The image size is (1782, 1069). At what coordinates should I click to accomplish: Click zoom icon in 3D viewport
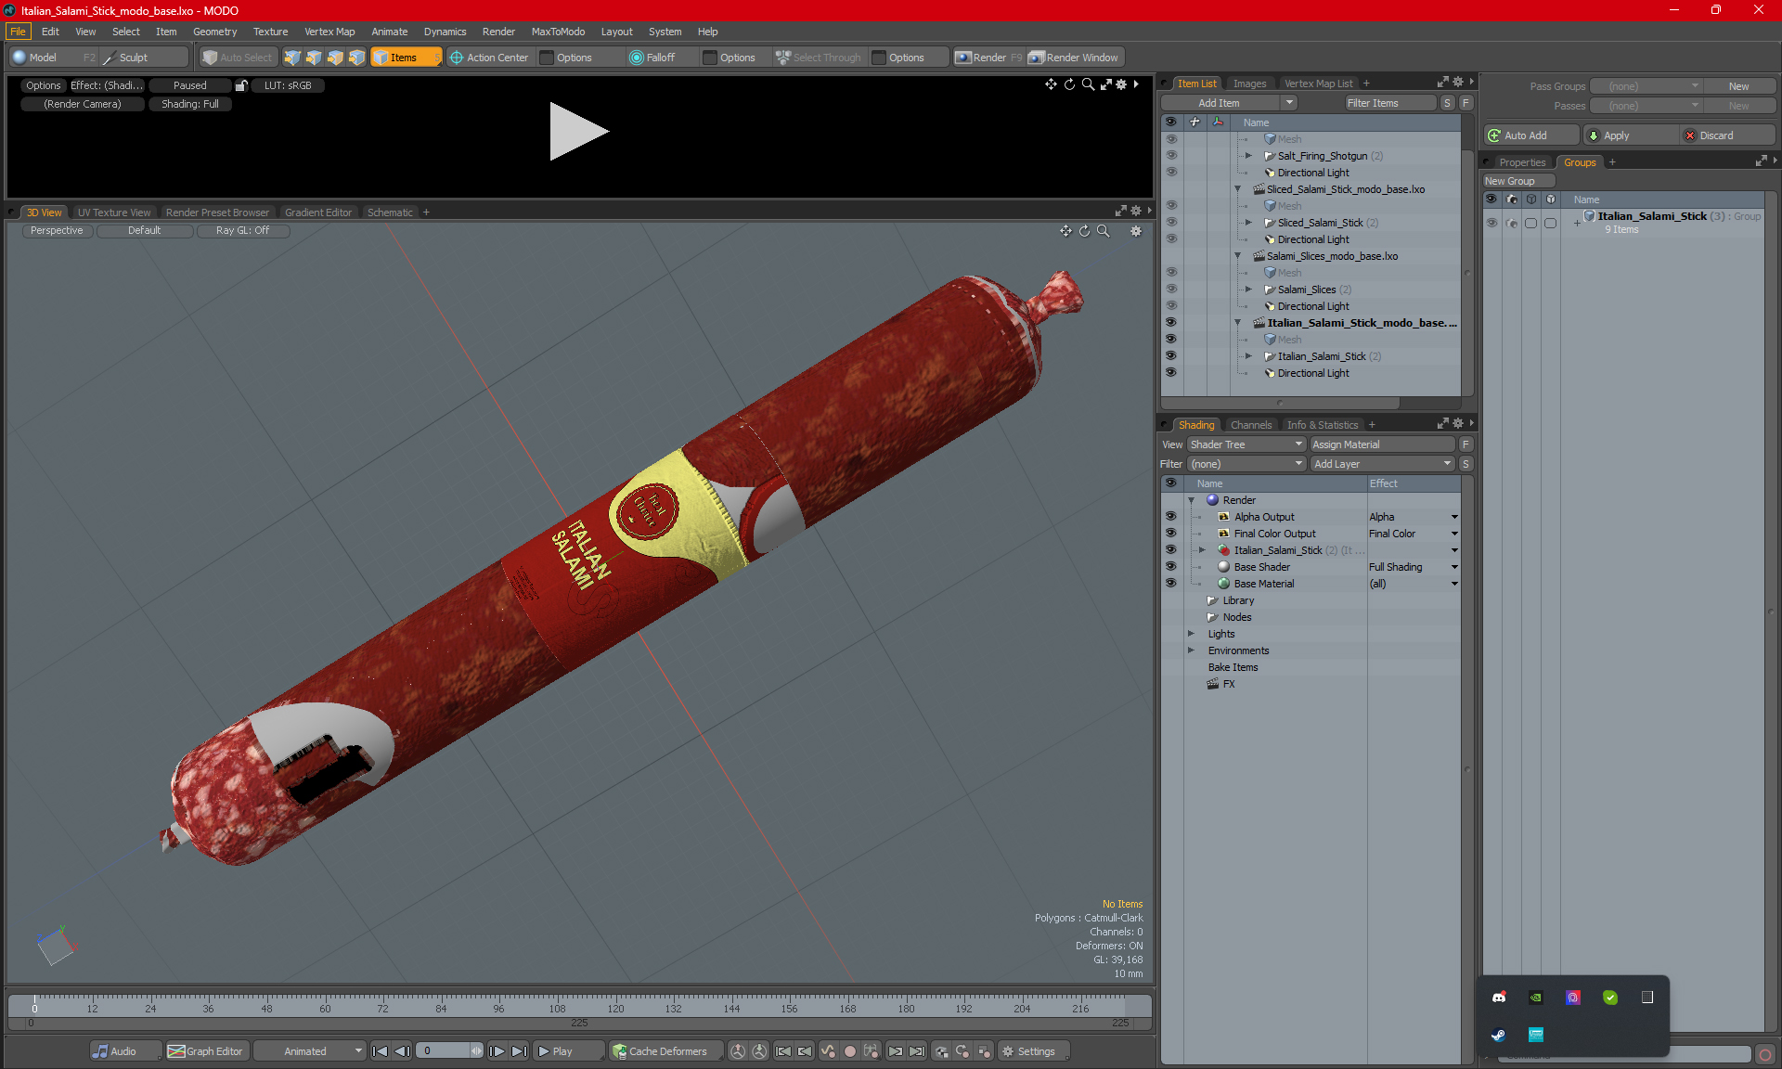tap(1104, 231)
